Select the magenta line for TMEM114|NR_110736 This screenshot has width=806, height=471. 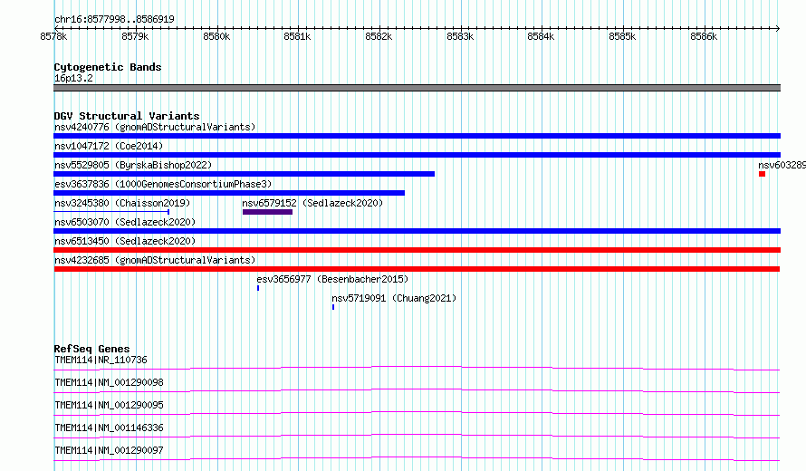[417, 368]
